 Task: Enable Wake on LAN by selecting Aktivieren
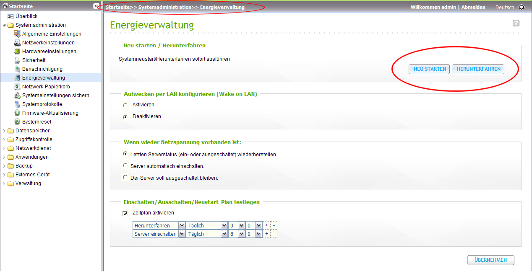point(125,106)
